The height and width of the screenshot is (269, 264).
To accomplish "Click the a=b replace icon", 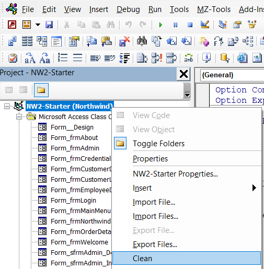I will (189, 58).
